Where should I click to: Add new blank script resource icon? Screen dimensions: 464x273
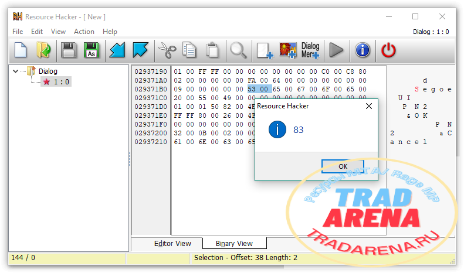coord(265,50)
